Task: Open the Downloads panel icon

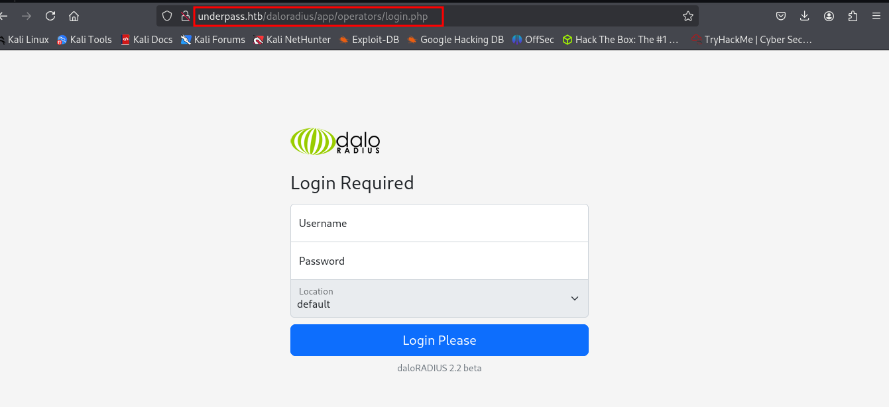Action: coord(804,15)
